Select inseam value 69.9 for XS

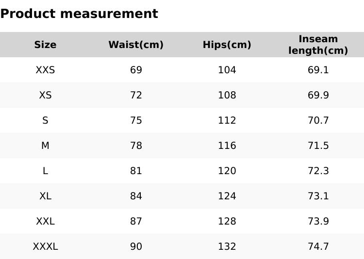(318, 96)
